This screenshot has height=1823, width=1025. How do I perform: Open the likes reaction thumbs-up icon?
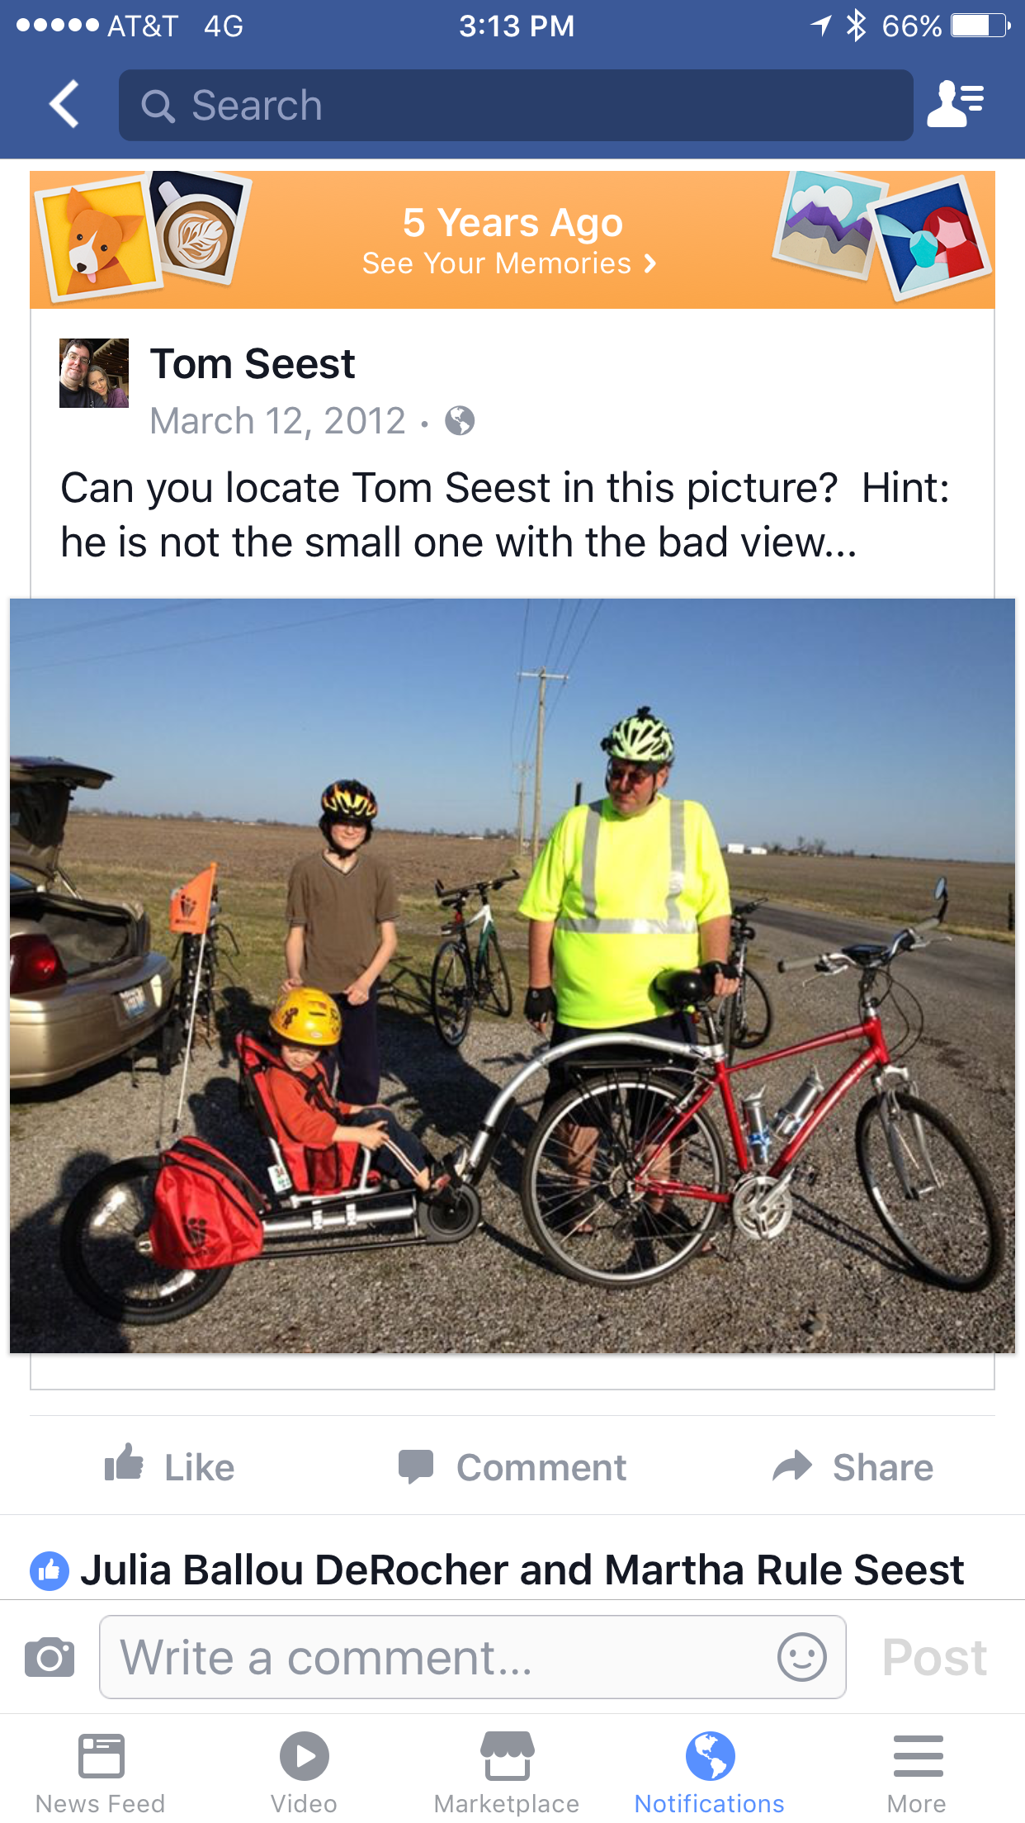50,1570
